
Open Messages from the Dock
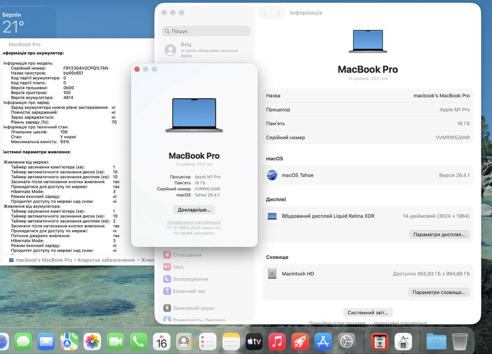coord(24,341)
